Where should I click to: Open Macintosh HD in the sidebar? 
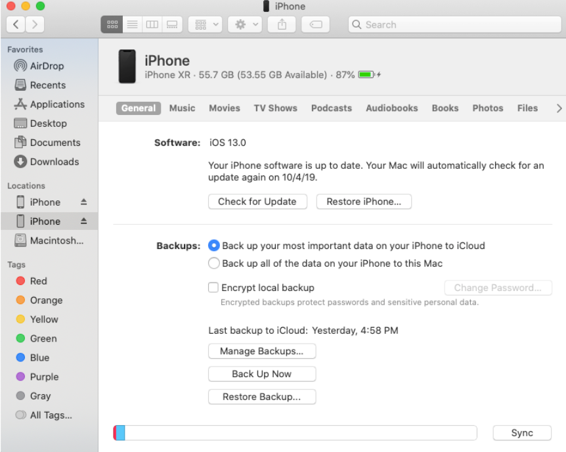49,240
